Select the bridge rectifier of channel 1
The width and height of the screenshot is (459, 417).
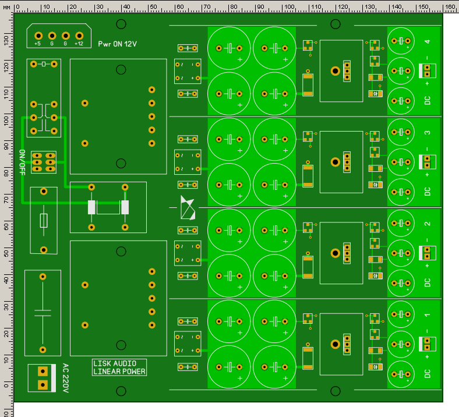coord(188,344)
